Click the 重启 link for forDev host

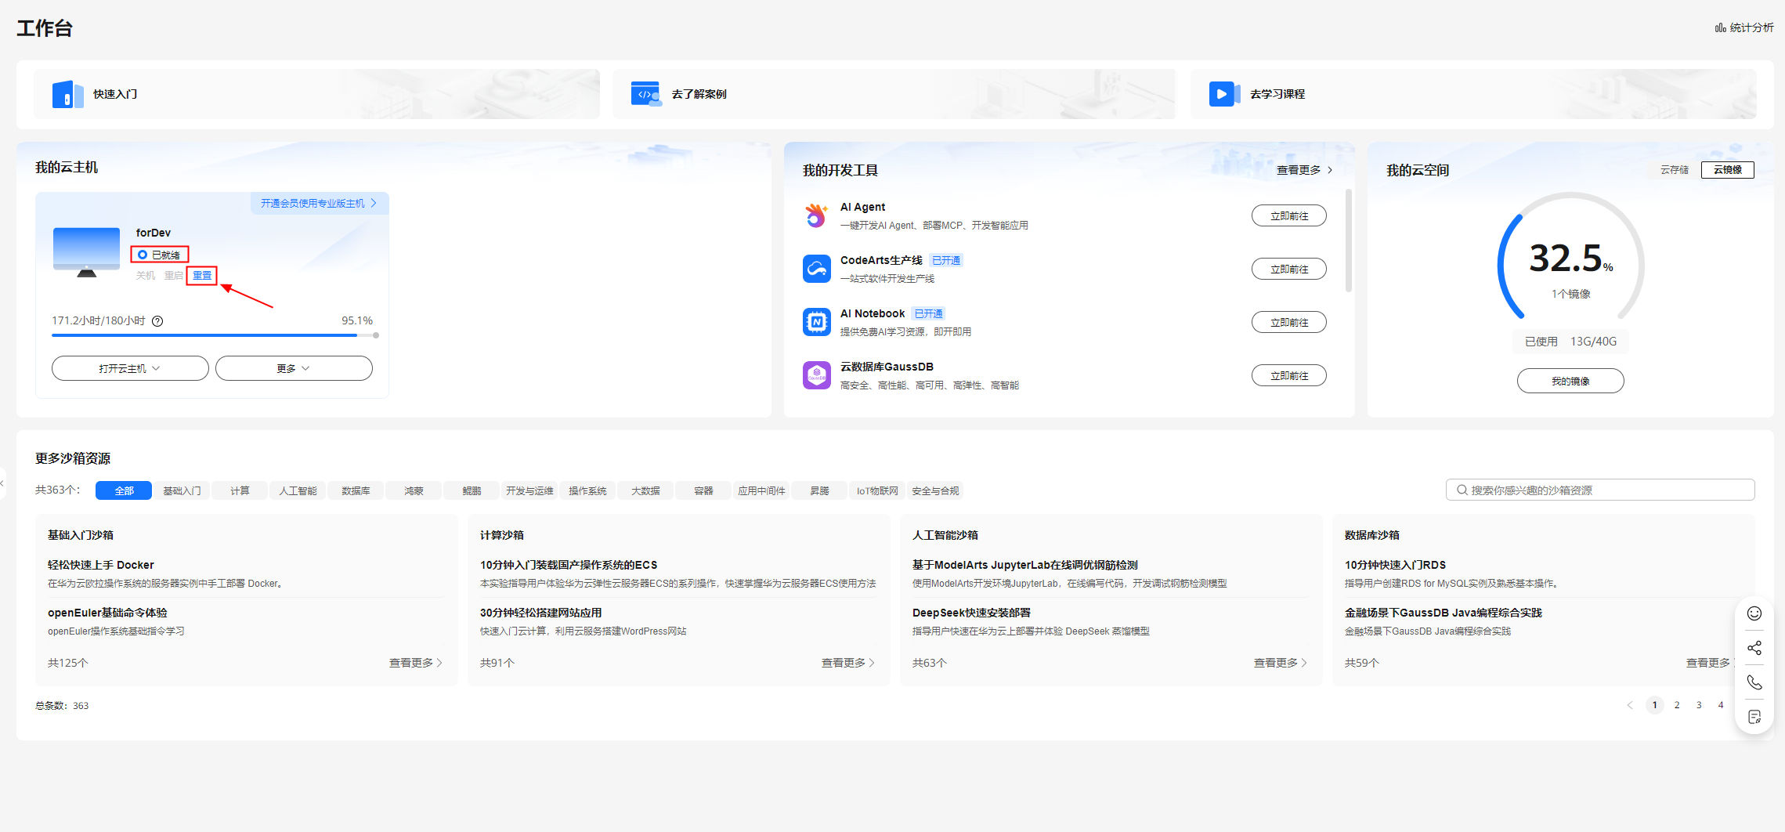coord(174,276)
